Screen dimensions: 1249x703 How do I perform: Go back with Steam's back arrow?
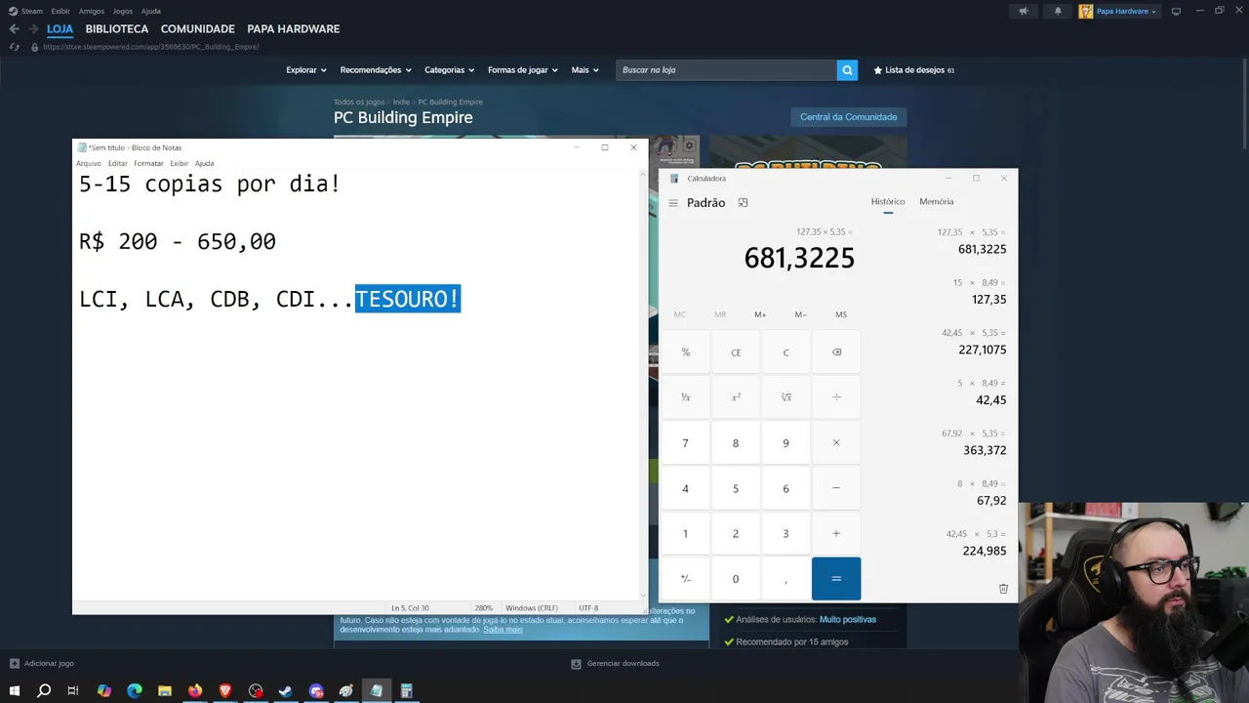(x=14, y=29)
